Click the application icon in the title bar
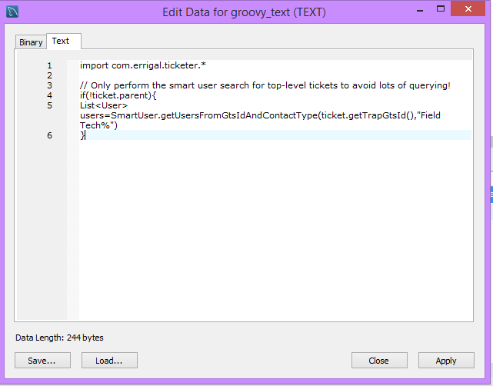Viewport: 493px width, 386px height. 12,12
